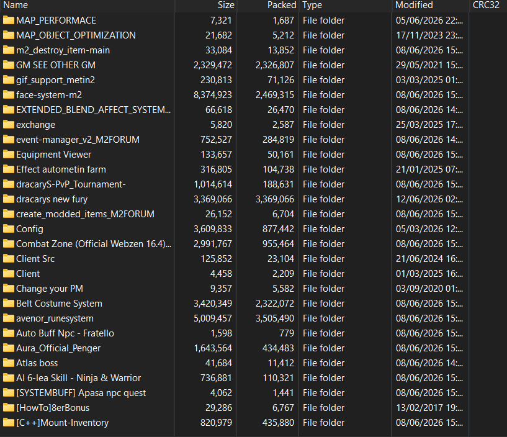Click the avenor_runesystem folder icon

tap(9, 318)
